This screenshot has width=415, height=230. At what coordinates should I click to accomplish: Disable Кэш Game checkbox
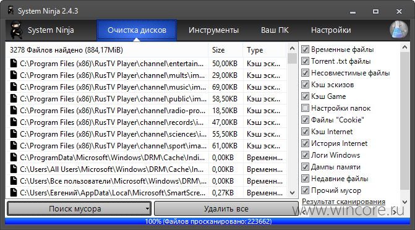point(305,96)
